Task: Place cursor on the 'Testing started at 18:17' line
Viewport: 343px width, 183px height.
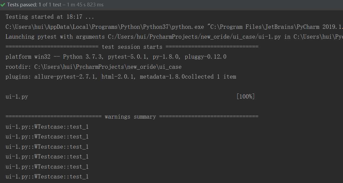Action: pyautogui.click(x=50, y=17)
